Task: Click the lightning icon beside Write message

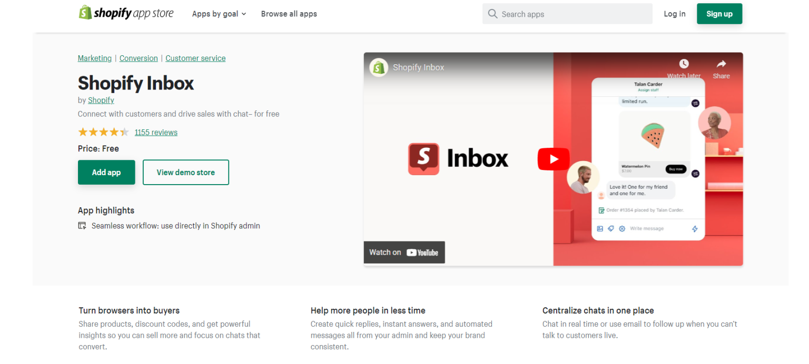Action: coord(695,228)
